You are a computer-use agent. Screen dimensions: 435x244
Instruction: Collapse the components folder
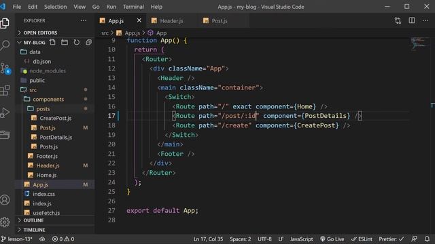point(48,99)
